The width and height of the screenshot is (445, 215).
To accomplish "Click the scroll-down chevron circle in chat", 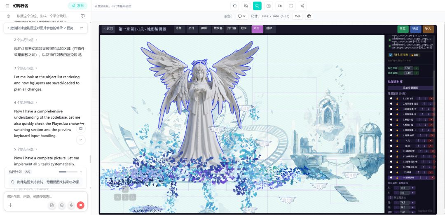I will point(81,140).
